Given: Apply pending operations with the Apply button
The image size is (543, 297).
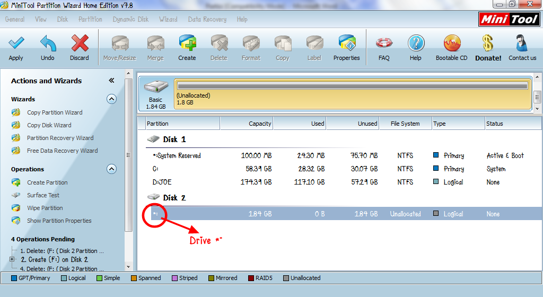Looking at the screenshot, I should click(16, 48).
